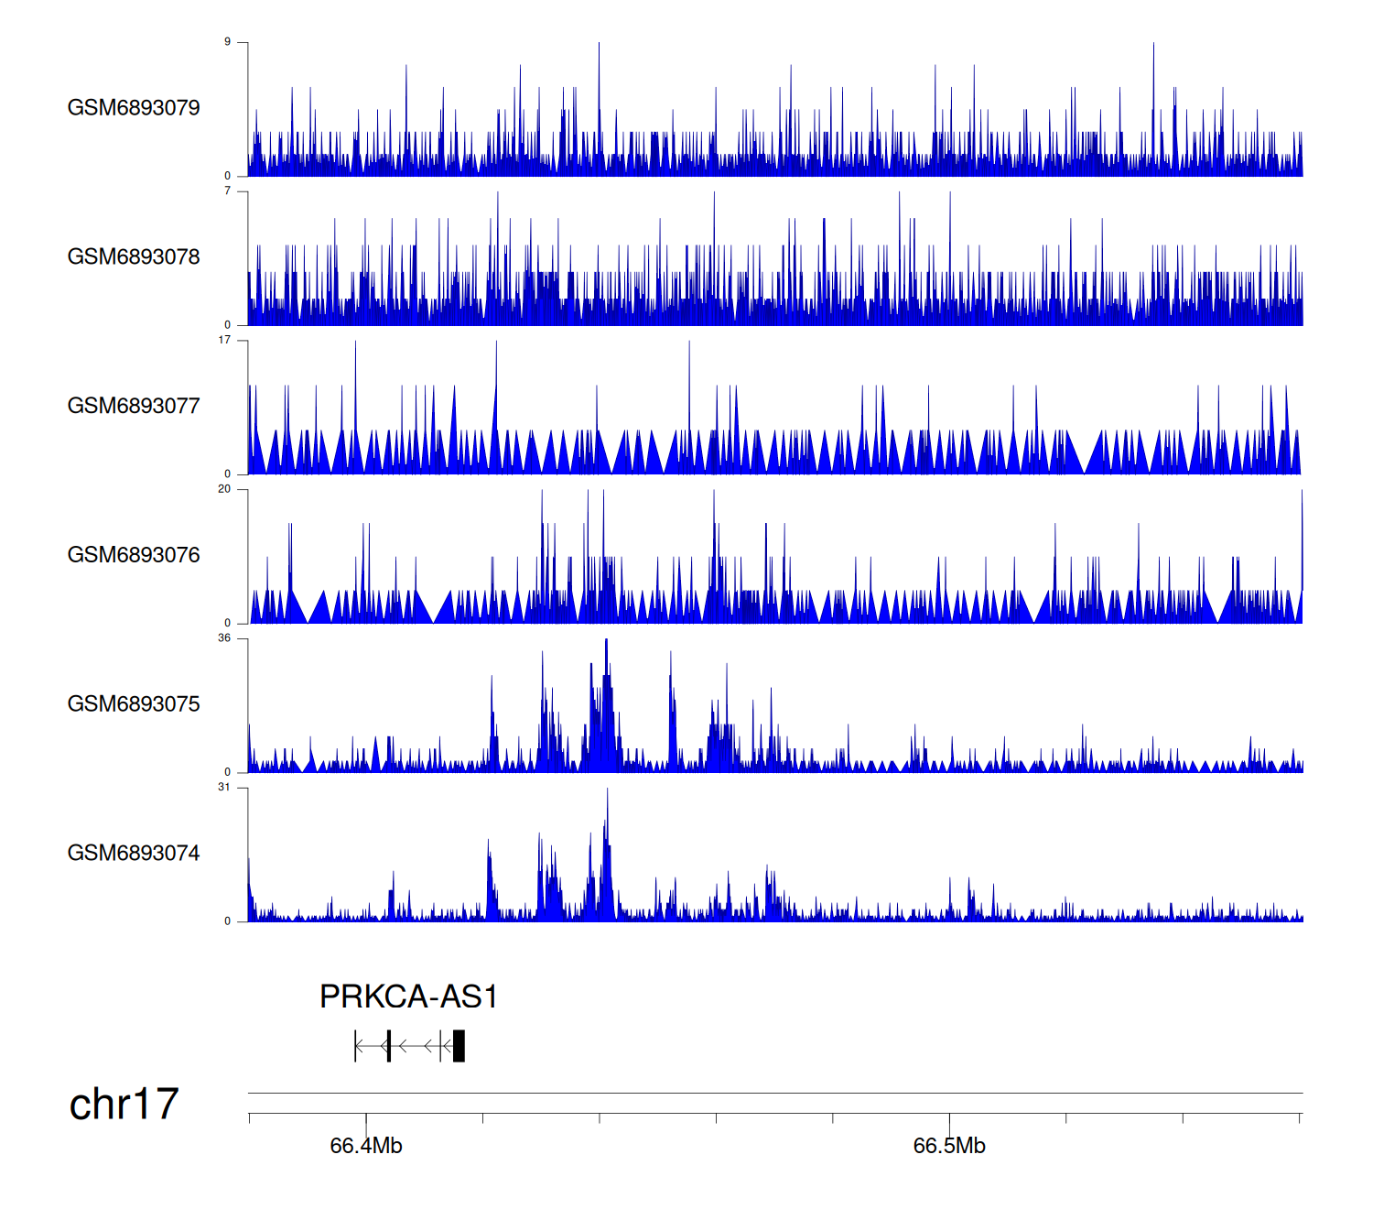Image resolution: width=1373 pixels, height=1209 pixels.
Task: Select the GSM6893076 track label
Action: coord(134,555)
